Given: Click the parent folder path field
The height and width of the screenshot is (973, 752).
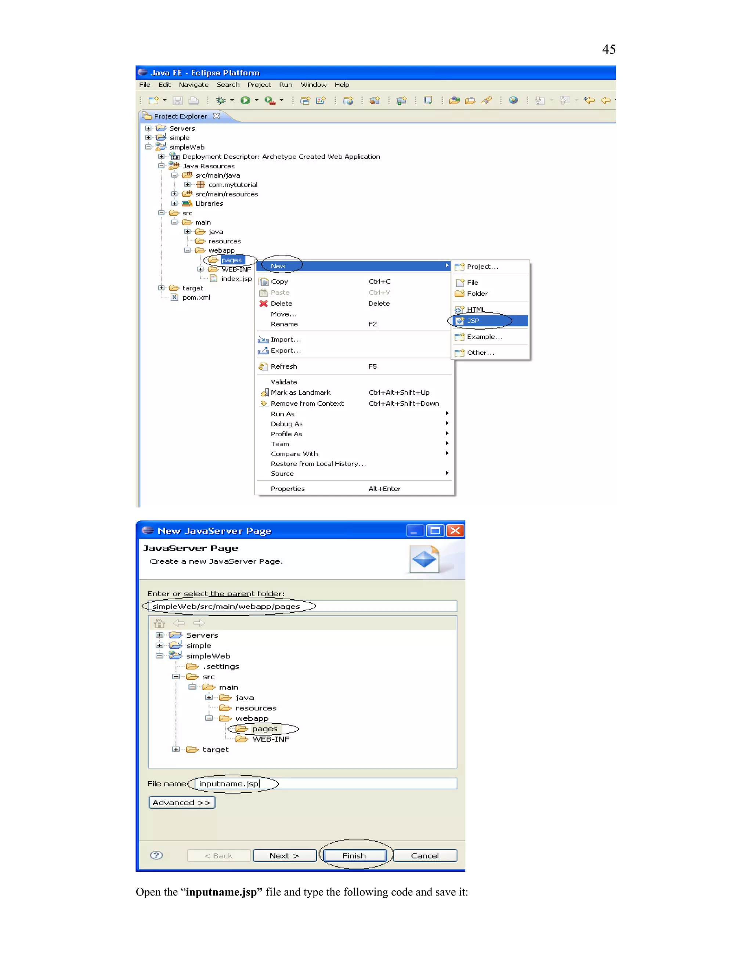Looking at the screenshot, I should [302, 606].
